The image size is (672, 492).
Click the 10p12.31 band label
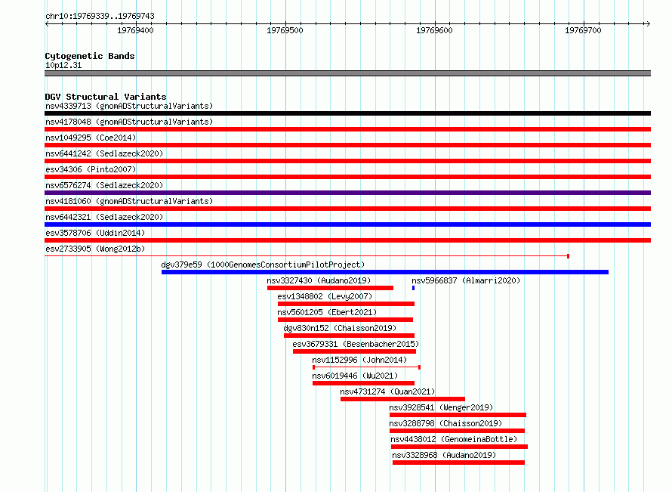pos(63,65)
